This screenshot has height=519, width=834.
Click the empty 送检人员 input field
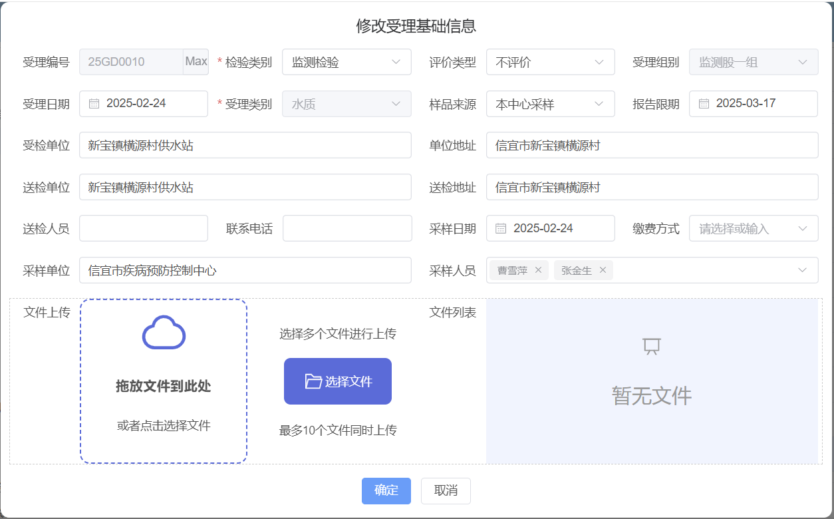coord(144,228)
